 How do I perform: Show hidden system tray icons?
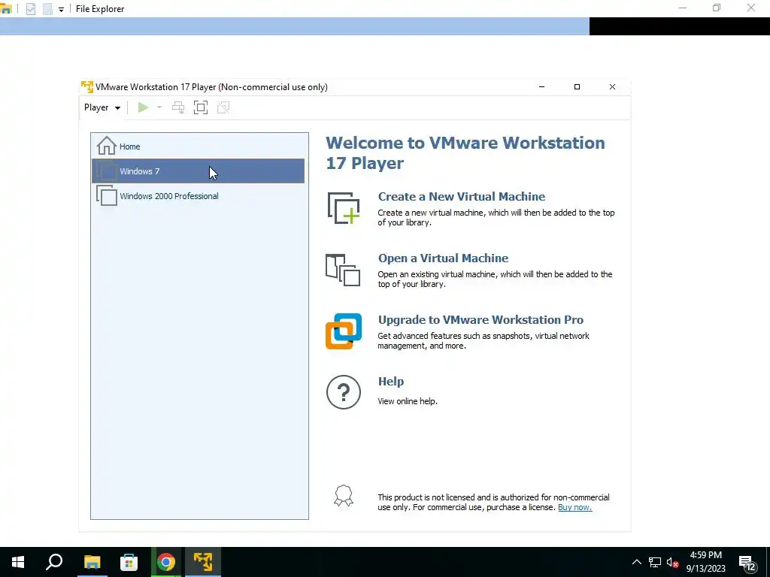click(636, 562)
